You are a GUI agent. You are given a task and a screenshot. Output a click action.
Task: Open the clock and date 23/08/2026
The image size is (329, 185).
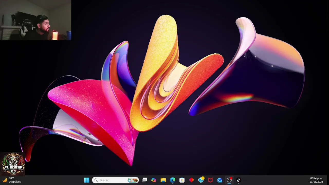(x=316, y=180)
